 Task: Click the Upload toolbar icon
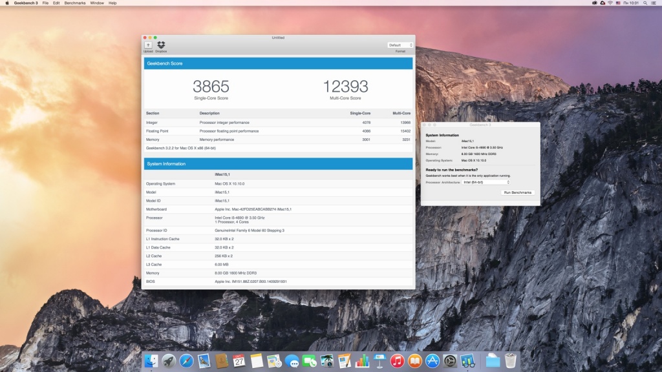point(148,45)
